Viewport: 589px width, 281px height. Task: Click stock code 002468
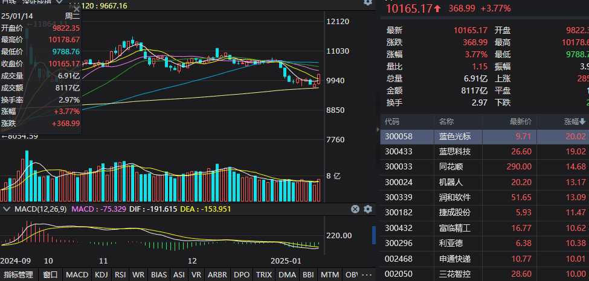[x=399, y=259]
